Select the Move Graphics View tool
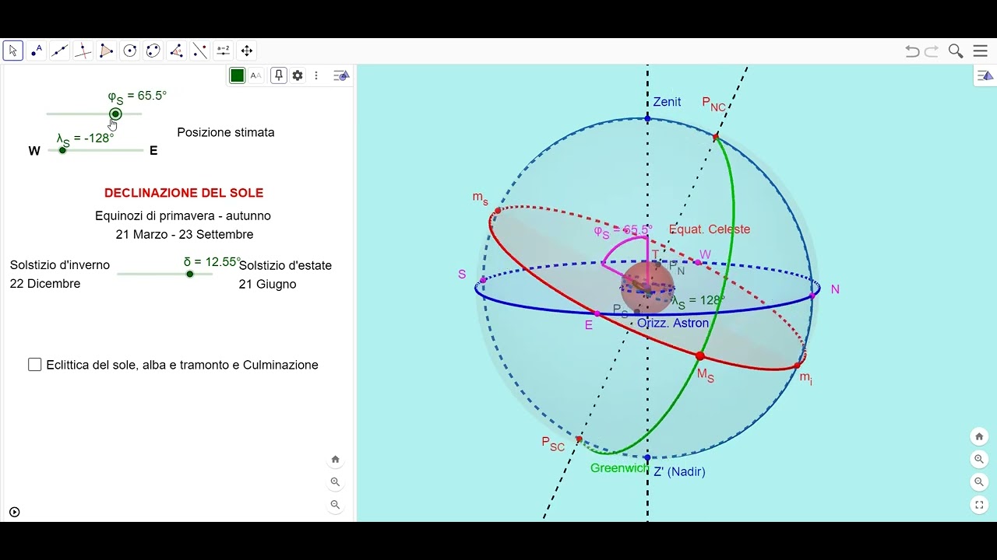The image size is (997, 560). [x=247, y=51]
